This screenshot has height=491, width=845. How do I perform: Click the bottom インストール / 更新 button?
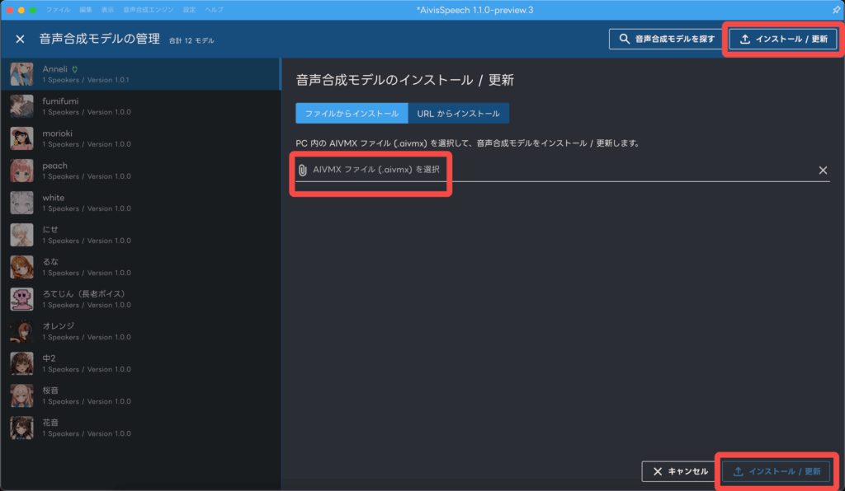coord(776,471)
